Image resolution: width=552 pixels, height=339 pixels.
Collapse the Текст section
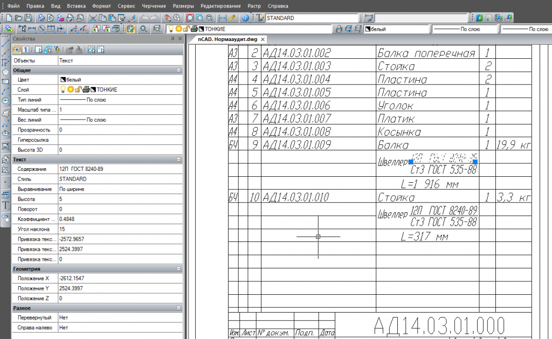pyautogui.click(x=178, y=160)
